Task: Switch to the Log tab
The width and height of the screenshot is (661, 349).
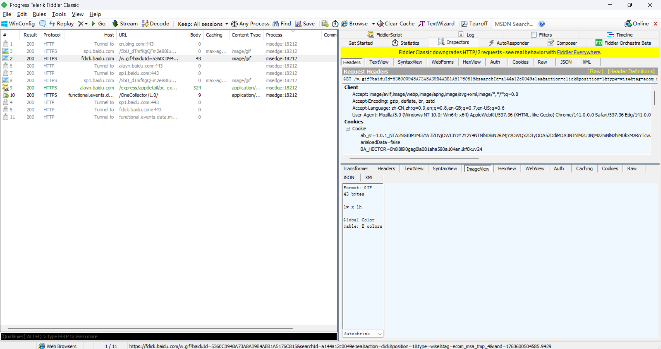Action: tap(466, 35)
